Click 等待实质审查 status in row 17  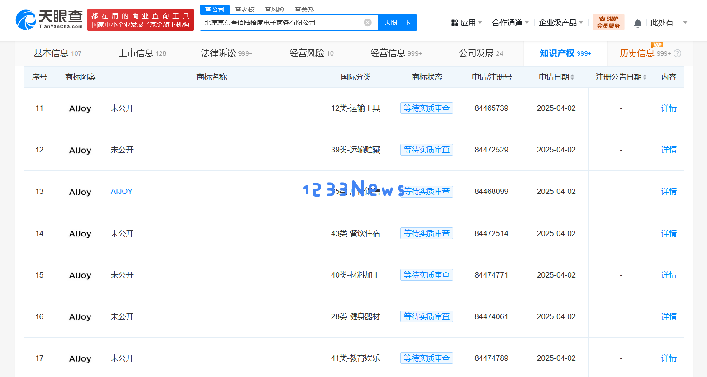(x=427, y=358)
